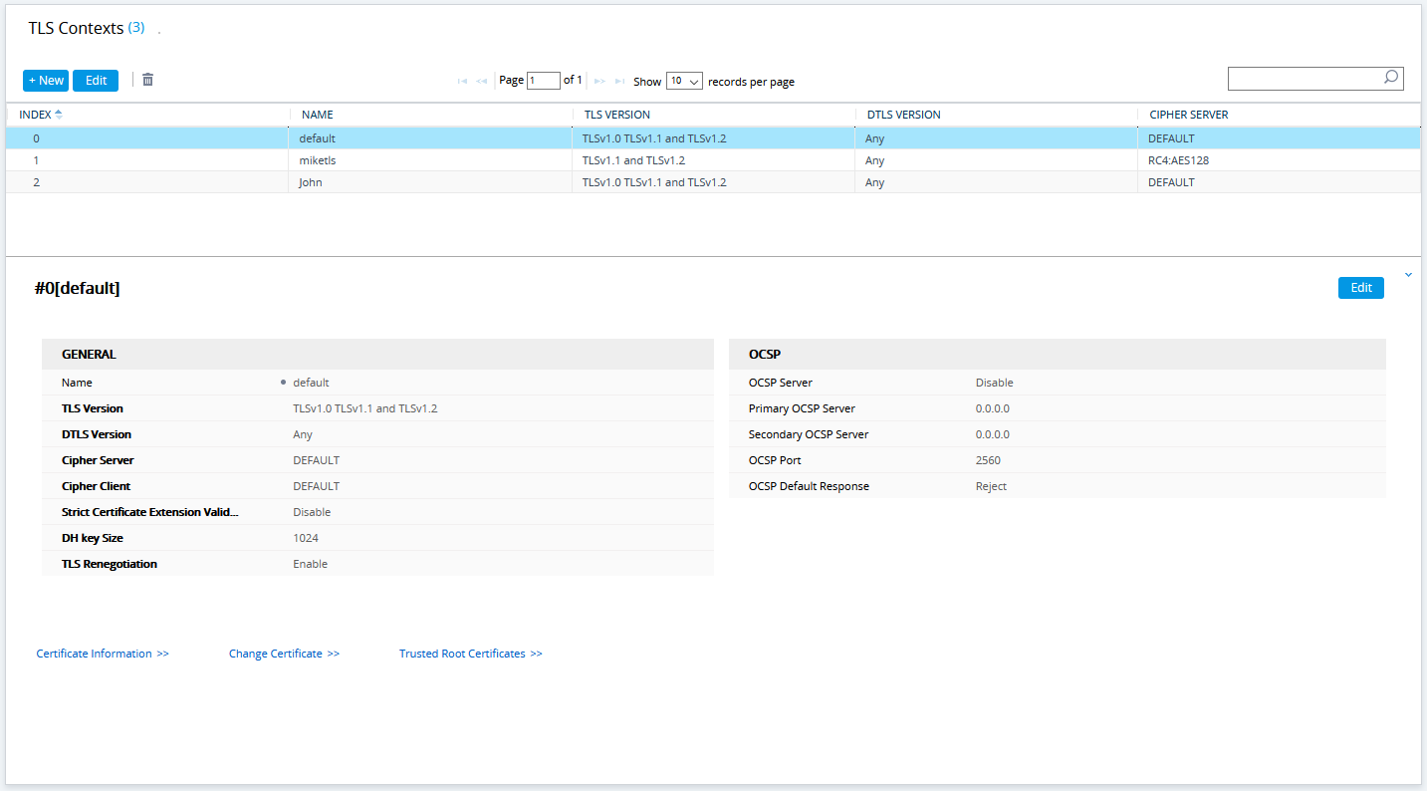Click the search magnifier icon

[x=1390, y=78]
